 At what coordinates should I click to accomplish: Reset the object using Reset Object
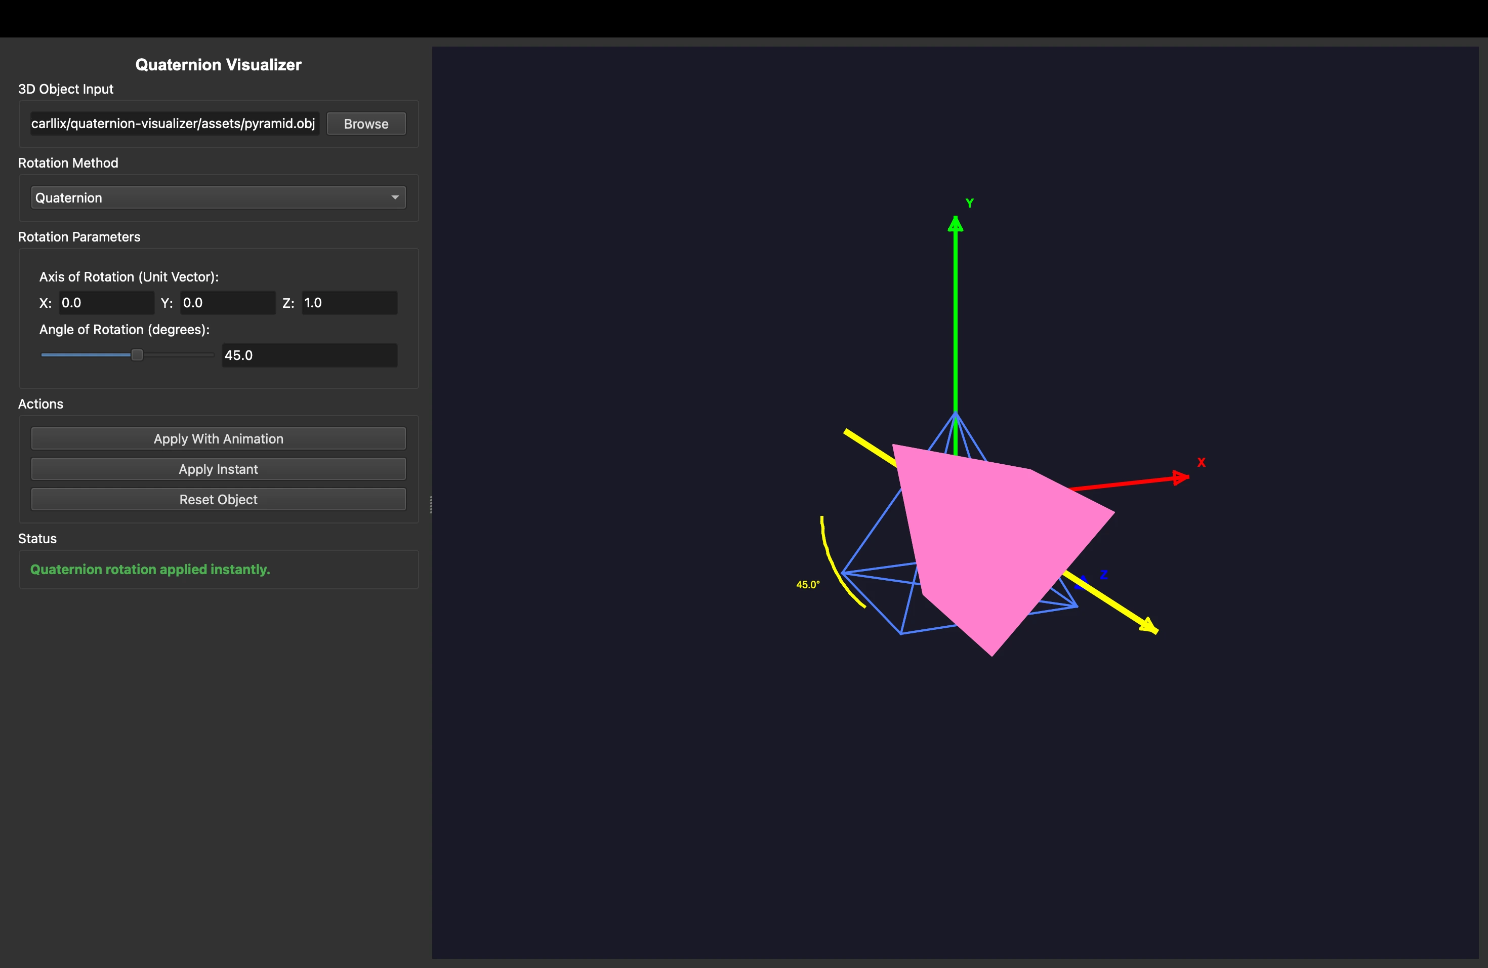(x=218, y=499)
